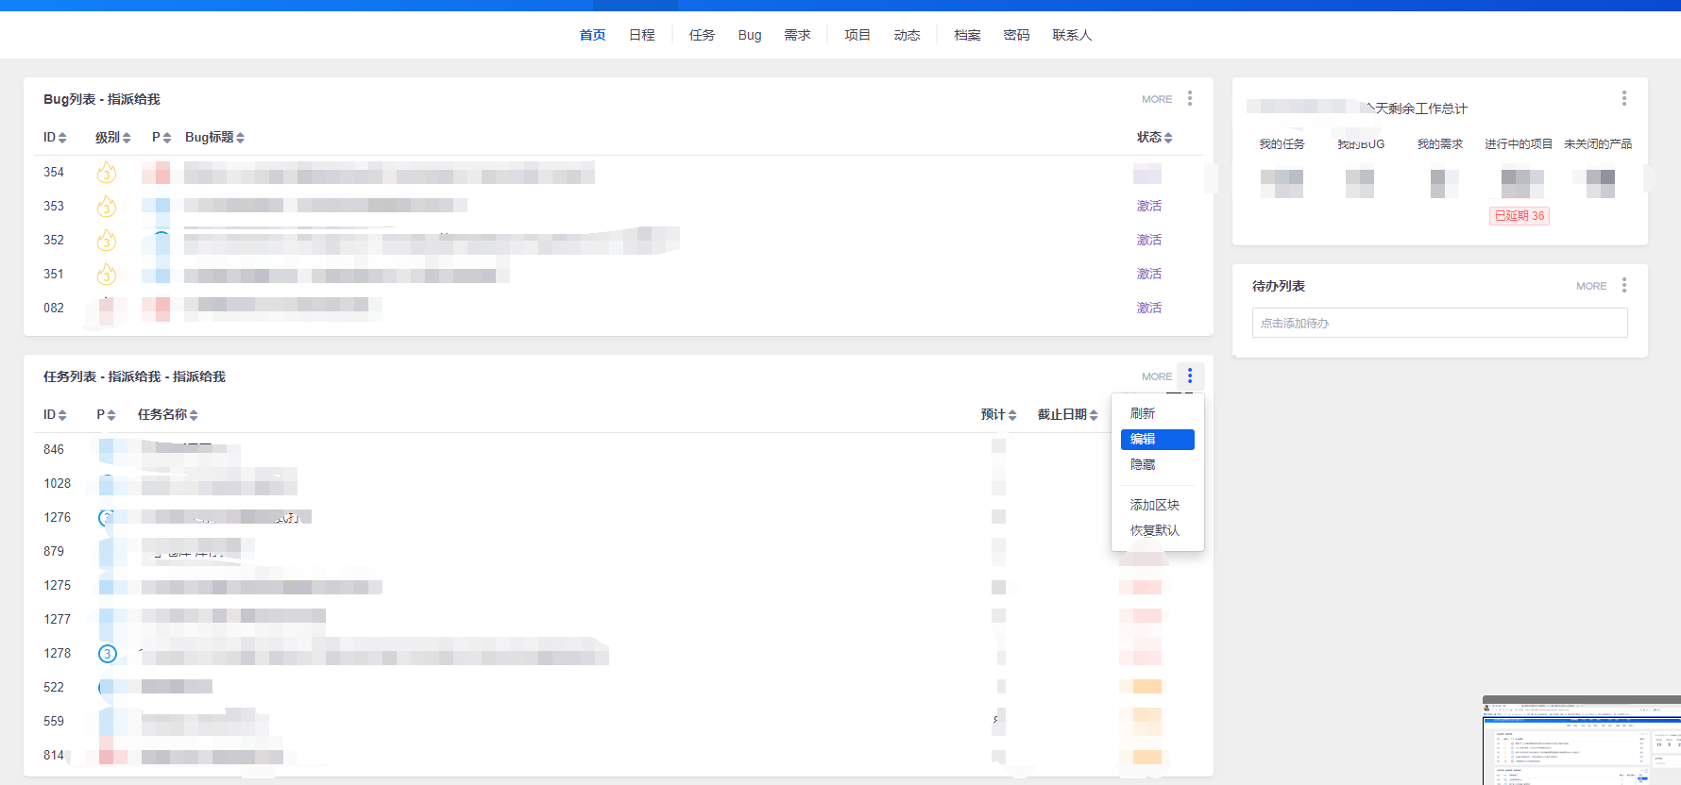Sort bugs by 状态 column
The width and height of the screenshot is (1681, 785).
click(x=1154, y=138)
